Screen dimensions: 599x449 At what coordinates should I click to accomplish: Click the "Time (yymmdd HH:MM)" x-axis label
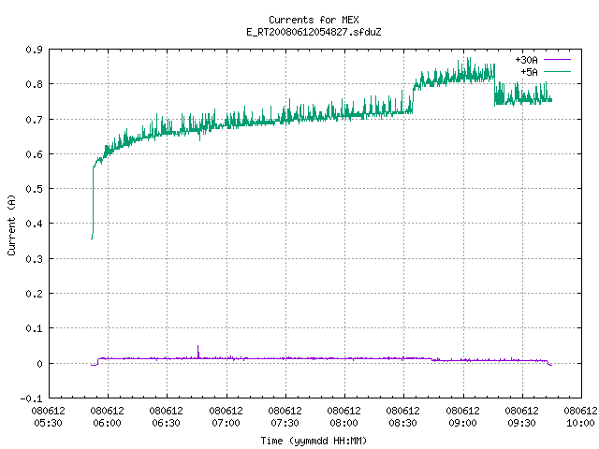pos(314,441)
